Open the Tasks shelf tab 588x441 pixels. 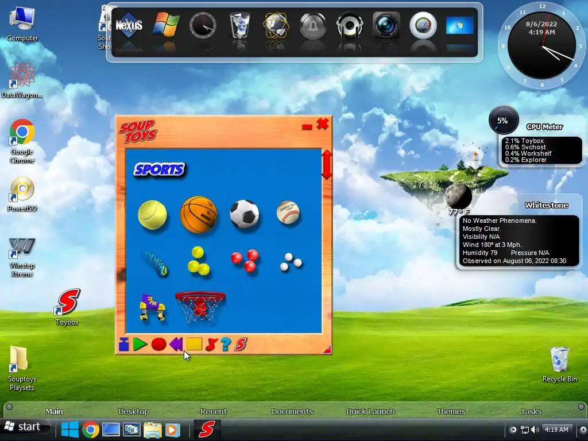pos(531,411)
